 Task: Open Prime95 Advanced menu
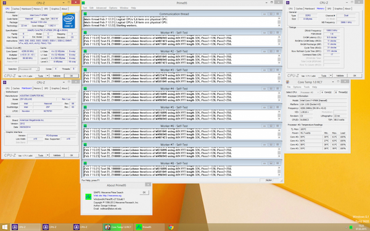click(101, 8)
